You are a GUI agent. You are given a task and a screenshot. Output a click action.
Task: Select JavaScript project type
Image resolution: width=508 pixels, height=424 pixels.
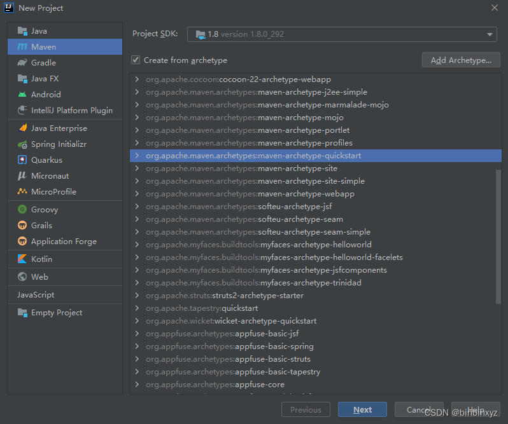pos(36,294)
